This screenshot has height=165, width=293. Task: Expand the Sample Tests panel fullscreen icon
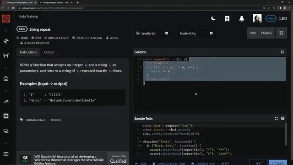coord(276,118)
